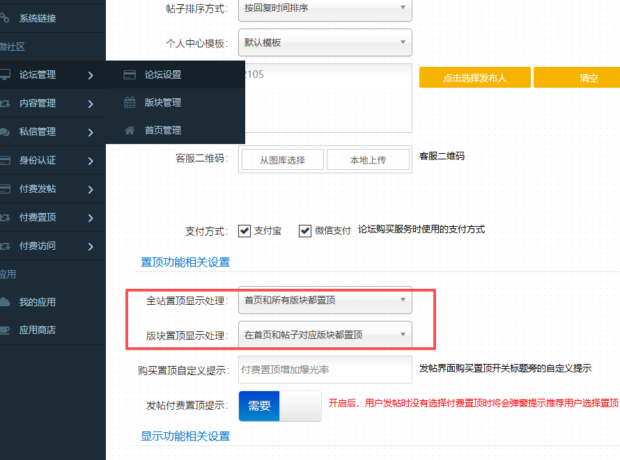Click the 从图库选择 button
Screen dimensions: 620x460
tap(282, 159)
